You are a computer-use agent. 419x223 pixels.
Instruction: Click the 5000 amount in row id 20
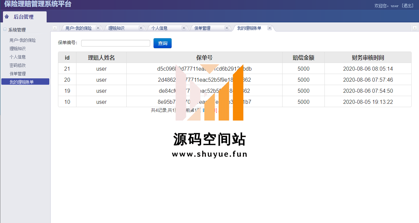(x=304, y=80)
